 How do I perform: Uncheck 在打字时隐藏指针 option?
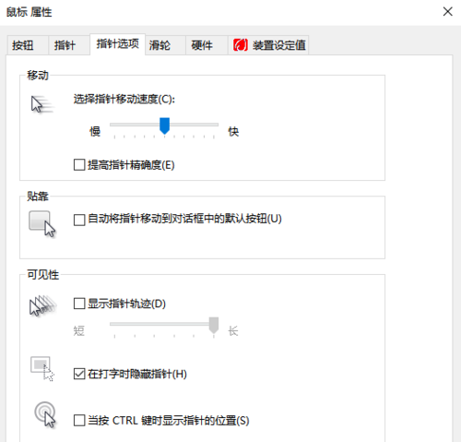(79, 374)
